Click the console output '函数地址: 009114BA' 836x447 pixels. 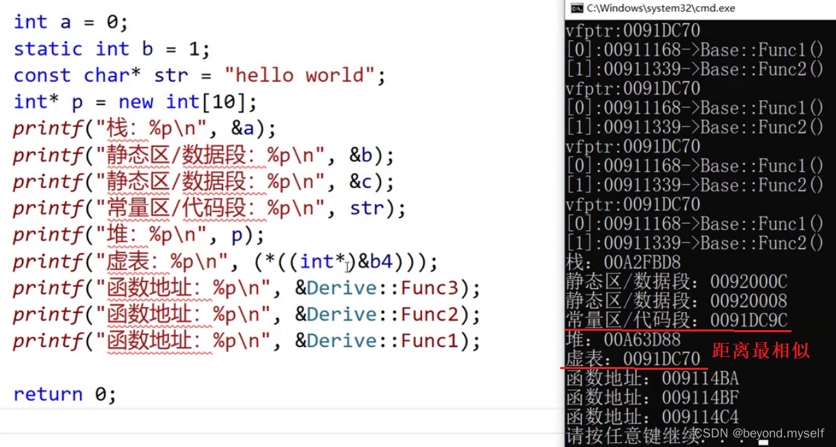[x=652, y=378]
